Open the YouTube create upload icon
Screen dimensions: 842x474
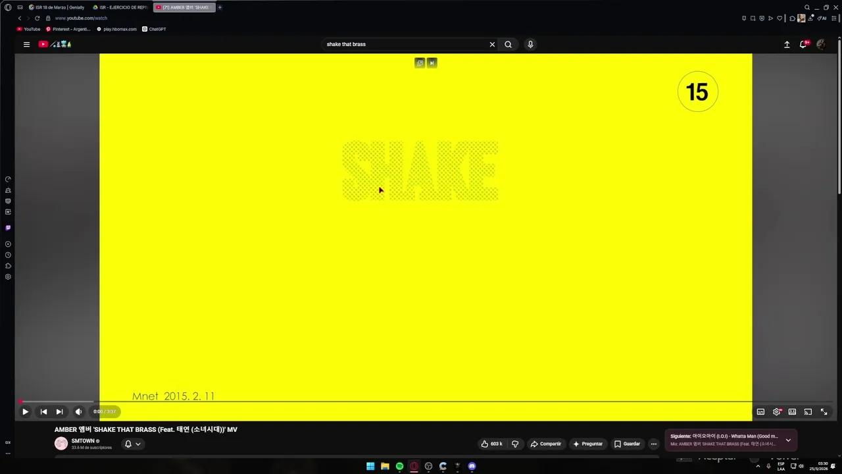tap(787, 44)
